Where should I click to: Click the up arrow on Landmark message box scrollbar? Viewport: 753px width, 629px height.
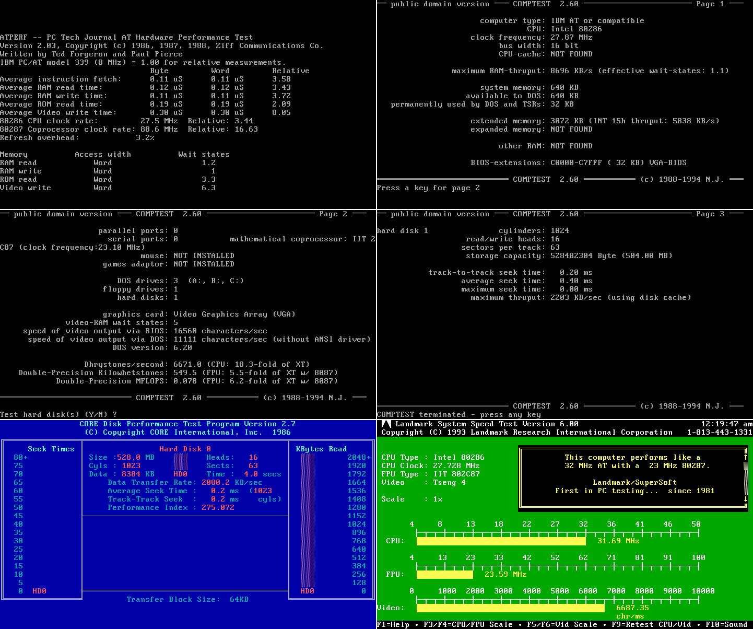[x=746, y=457]
